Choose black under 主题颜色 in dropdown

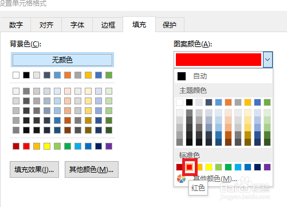[x=189, y=102]
